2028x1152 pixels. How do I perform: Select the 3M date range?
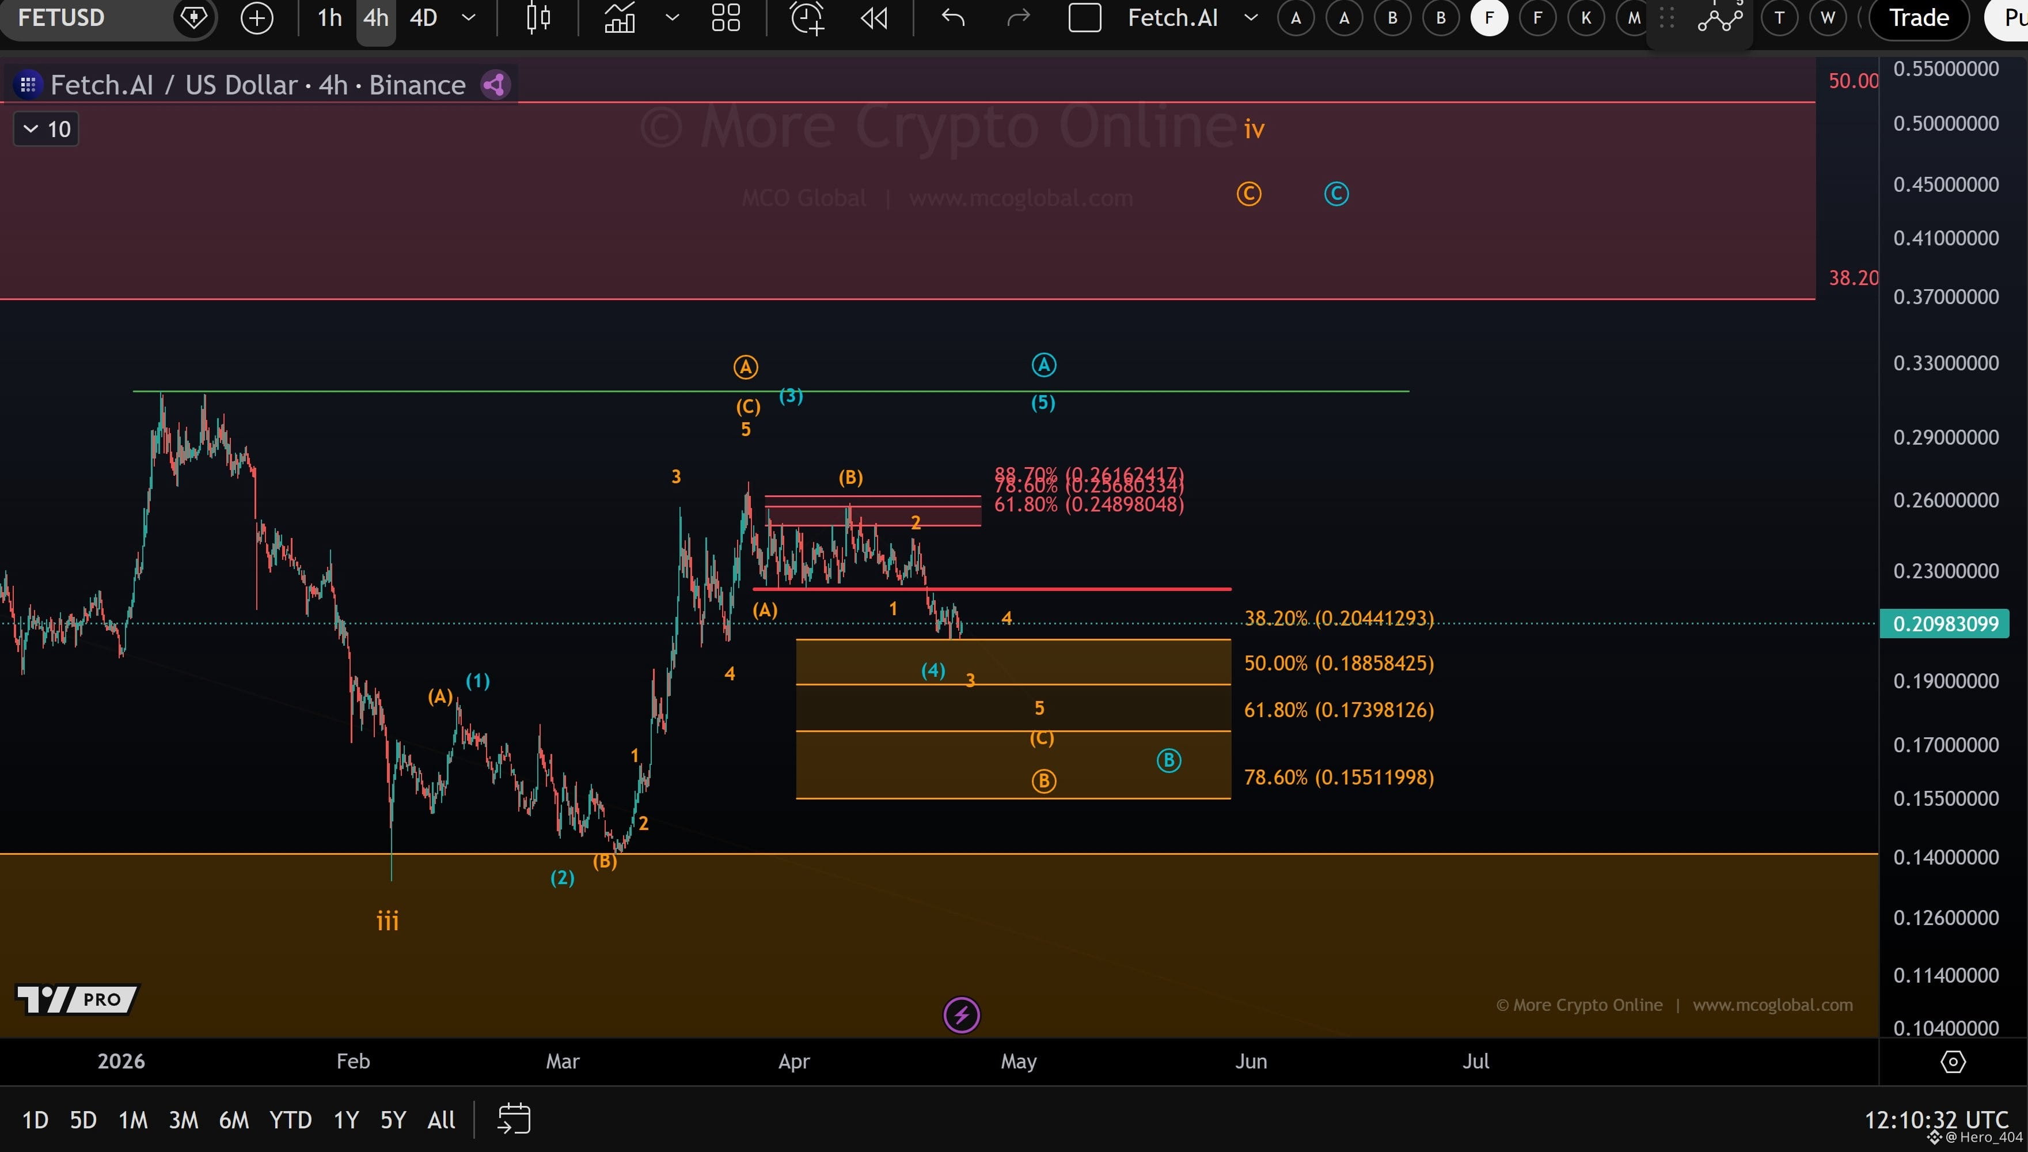(183, 1120)
